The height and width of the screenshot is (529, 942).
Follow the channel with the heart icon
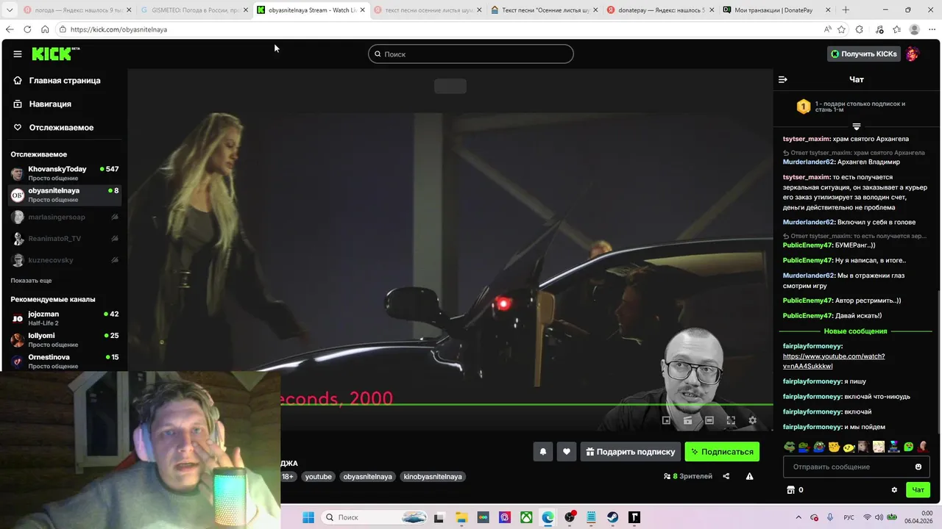566,452
